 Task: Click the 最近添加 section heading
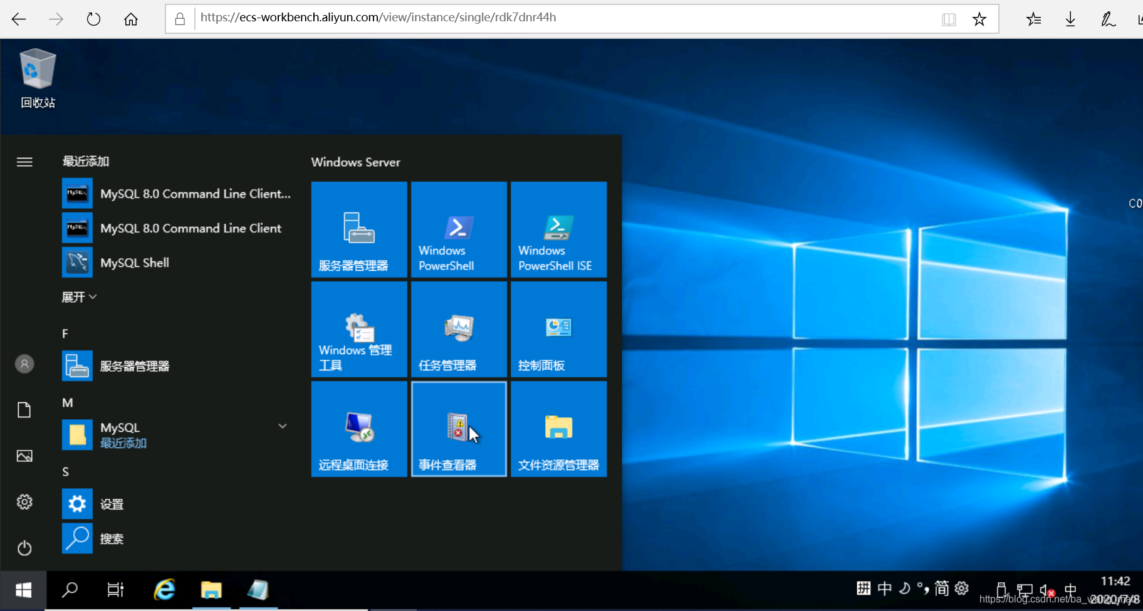85,161
